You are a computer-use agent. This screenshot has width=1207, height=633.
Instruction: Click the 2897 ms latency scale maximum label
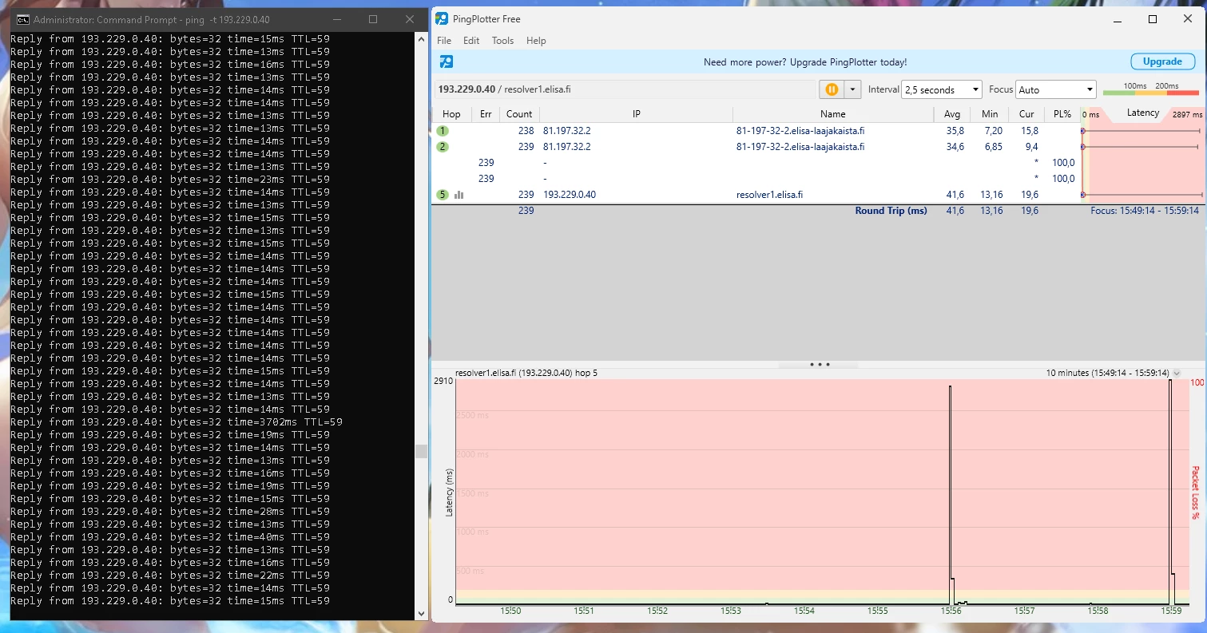click(x=1186, y=115)
